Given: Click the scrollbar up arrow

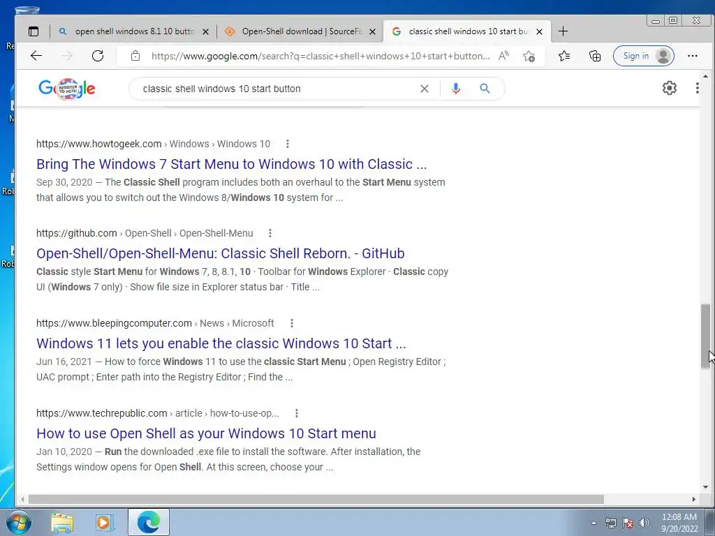Looking at the screenshot, I should pos(705,76).
